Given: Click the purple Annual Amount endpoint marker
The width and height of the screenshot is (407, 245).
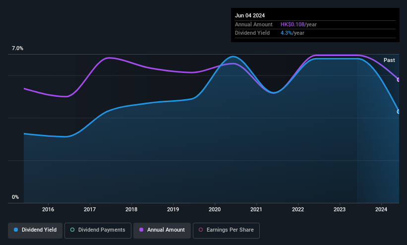Looking at the screenshot, I should (399, 80).
